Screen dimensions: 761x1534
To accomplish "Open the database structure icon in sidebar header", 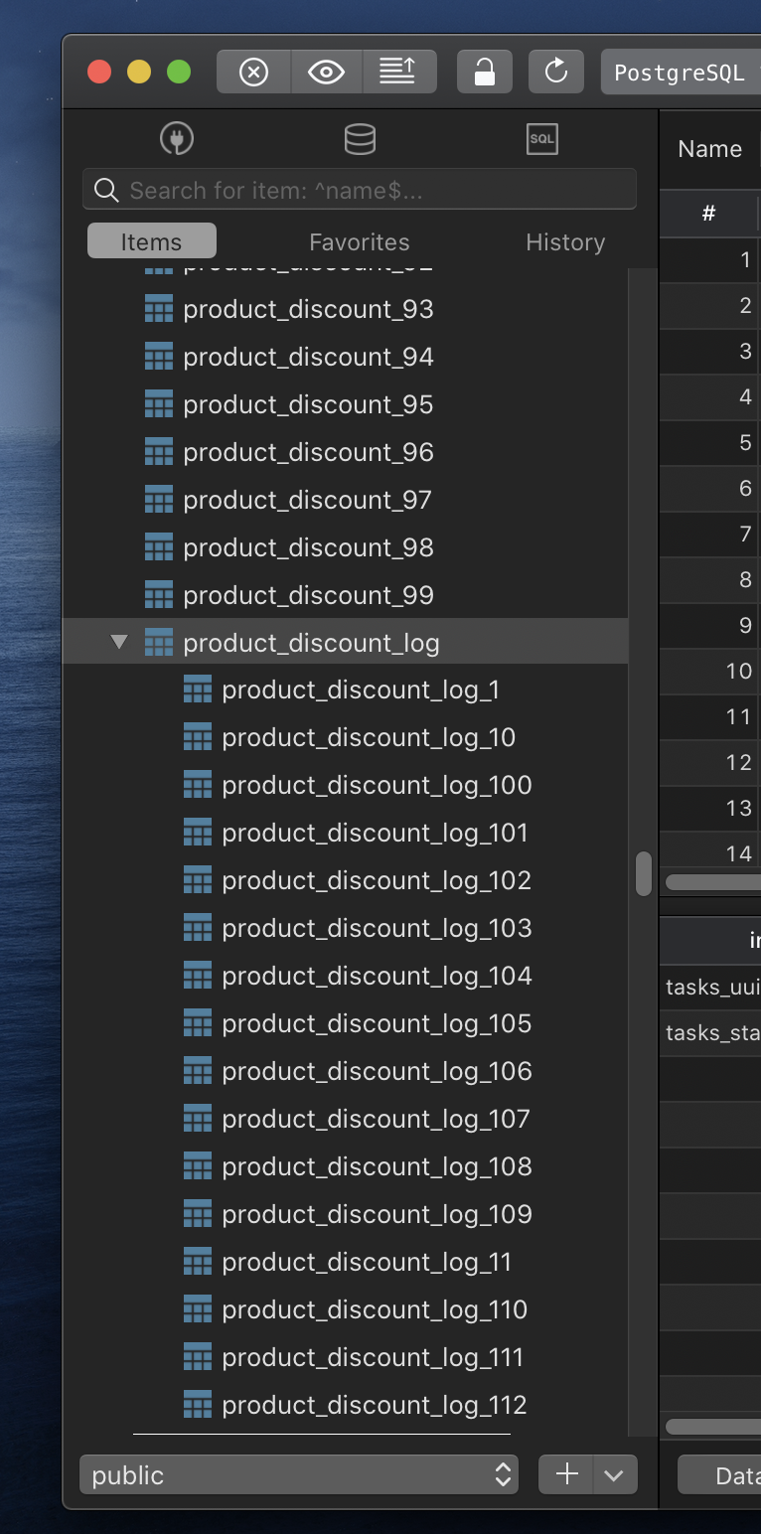I will click(x=360, y=139).
